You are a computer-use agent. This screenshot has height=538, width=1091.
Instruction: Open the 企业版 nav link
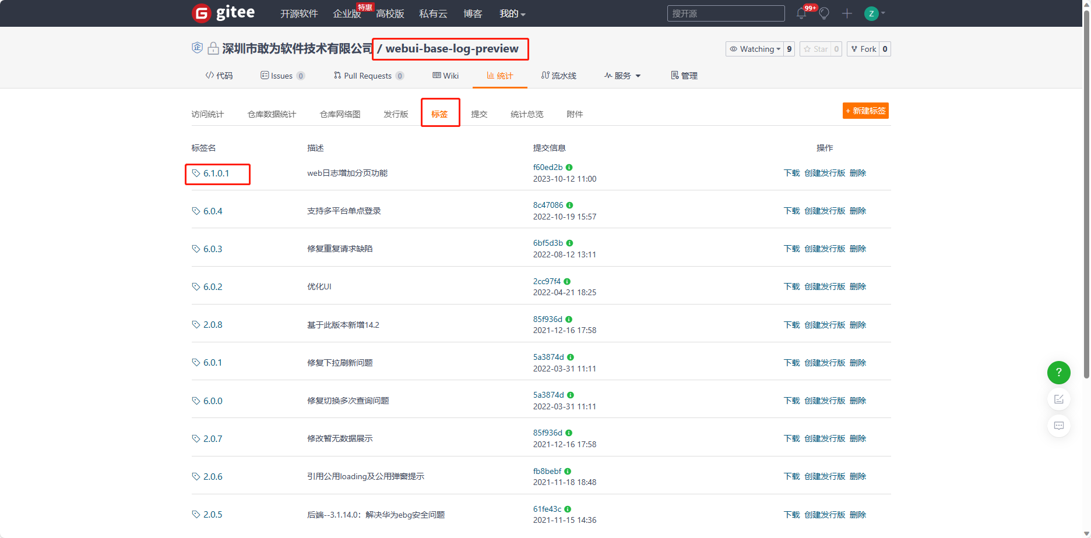pos(347,13)
